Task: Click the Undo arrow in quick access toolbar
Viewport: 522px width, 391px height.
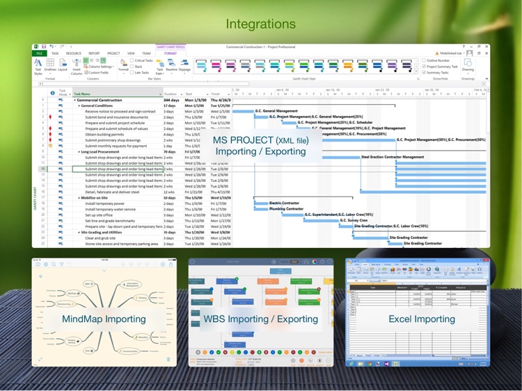Action: click(52, 47)
